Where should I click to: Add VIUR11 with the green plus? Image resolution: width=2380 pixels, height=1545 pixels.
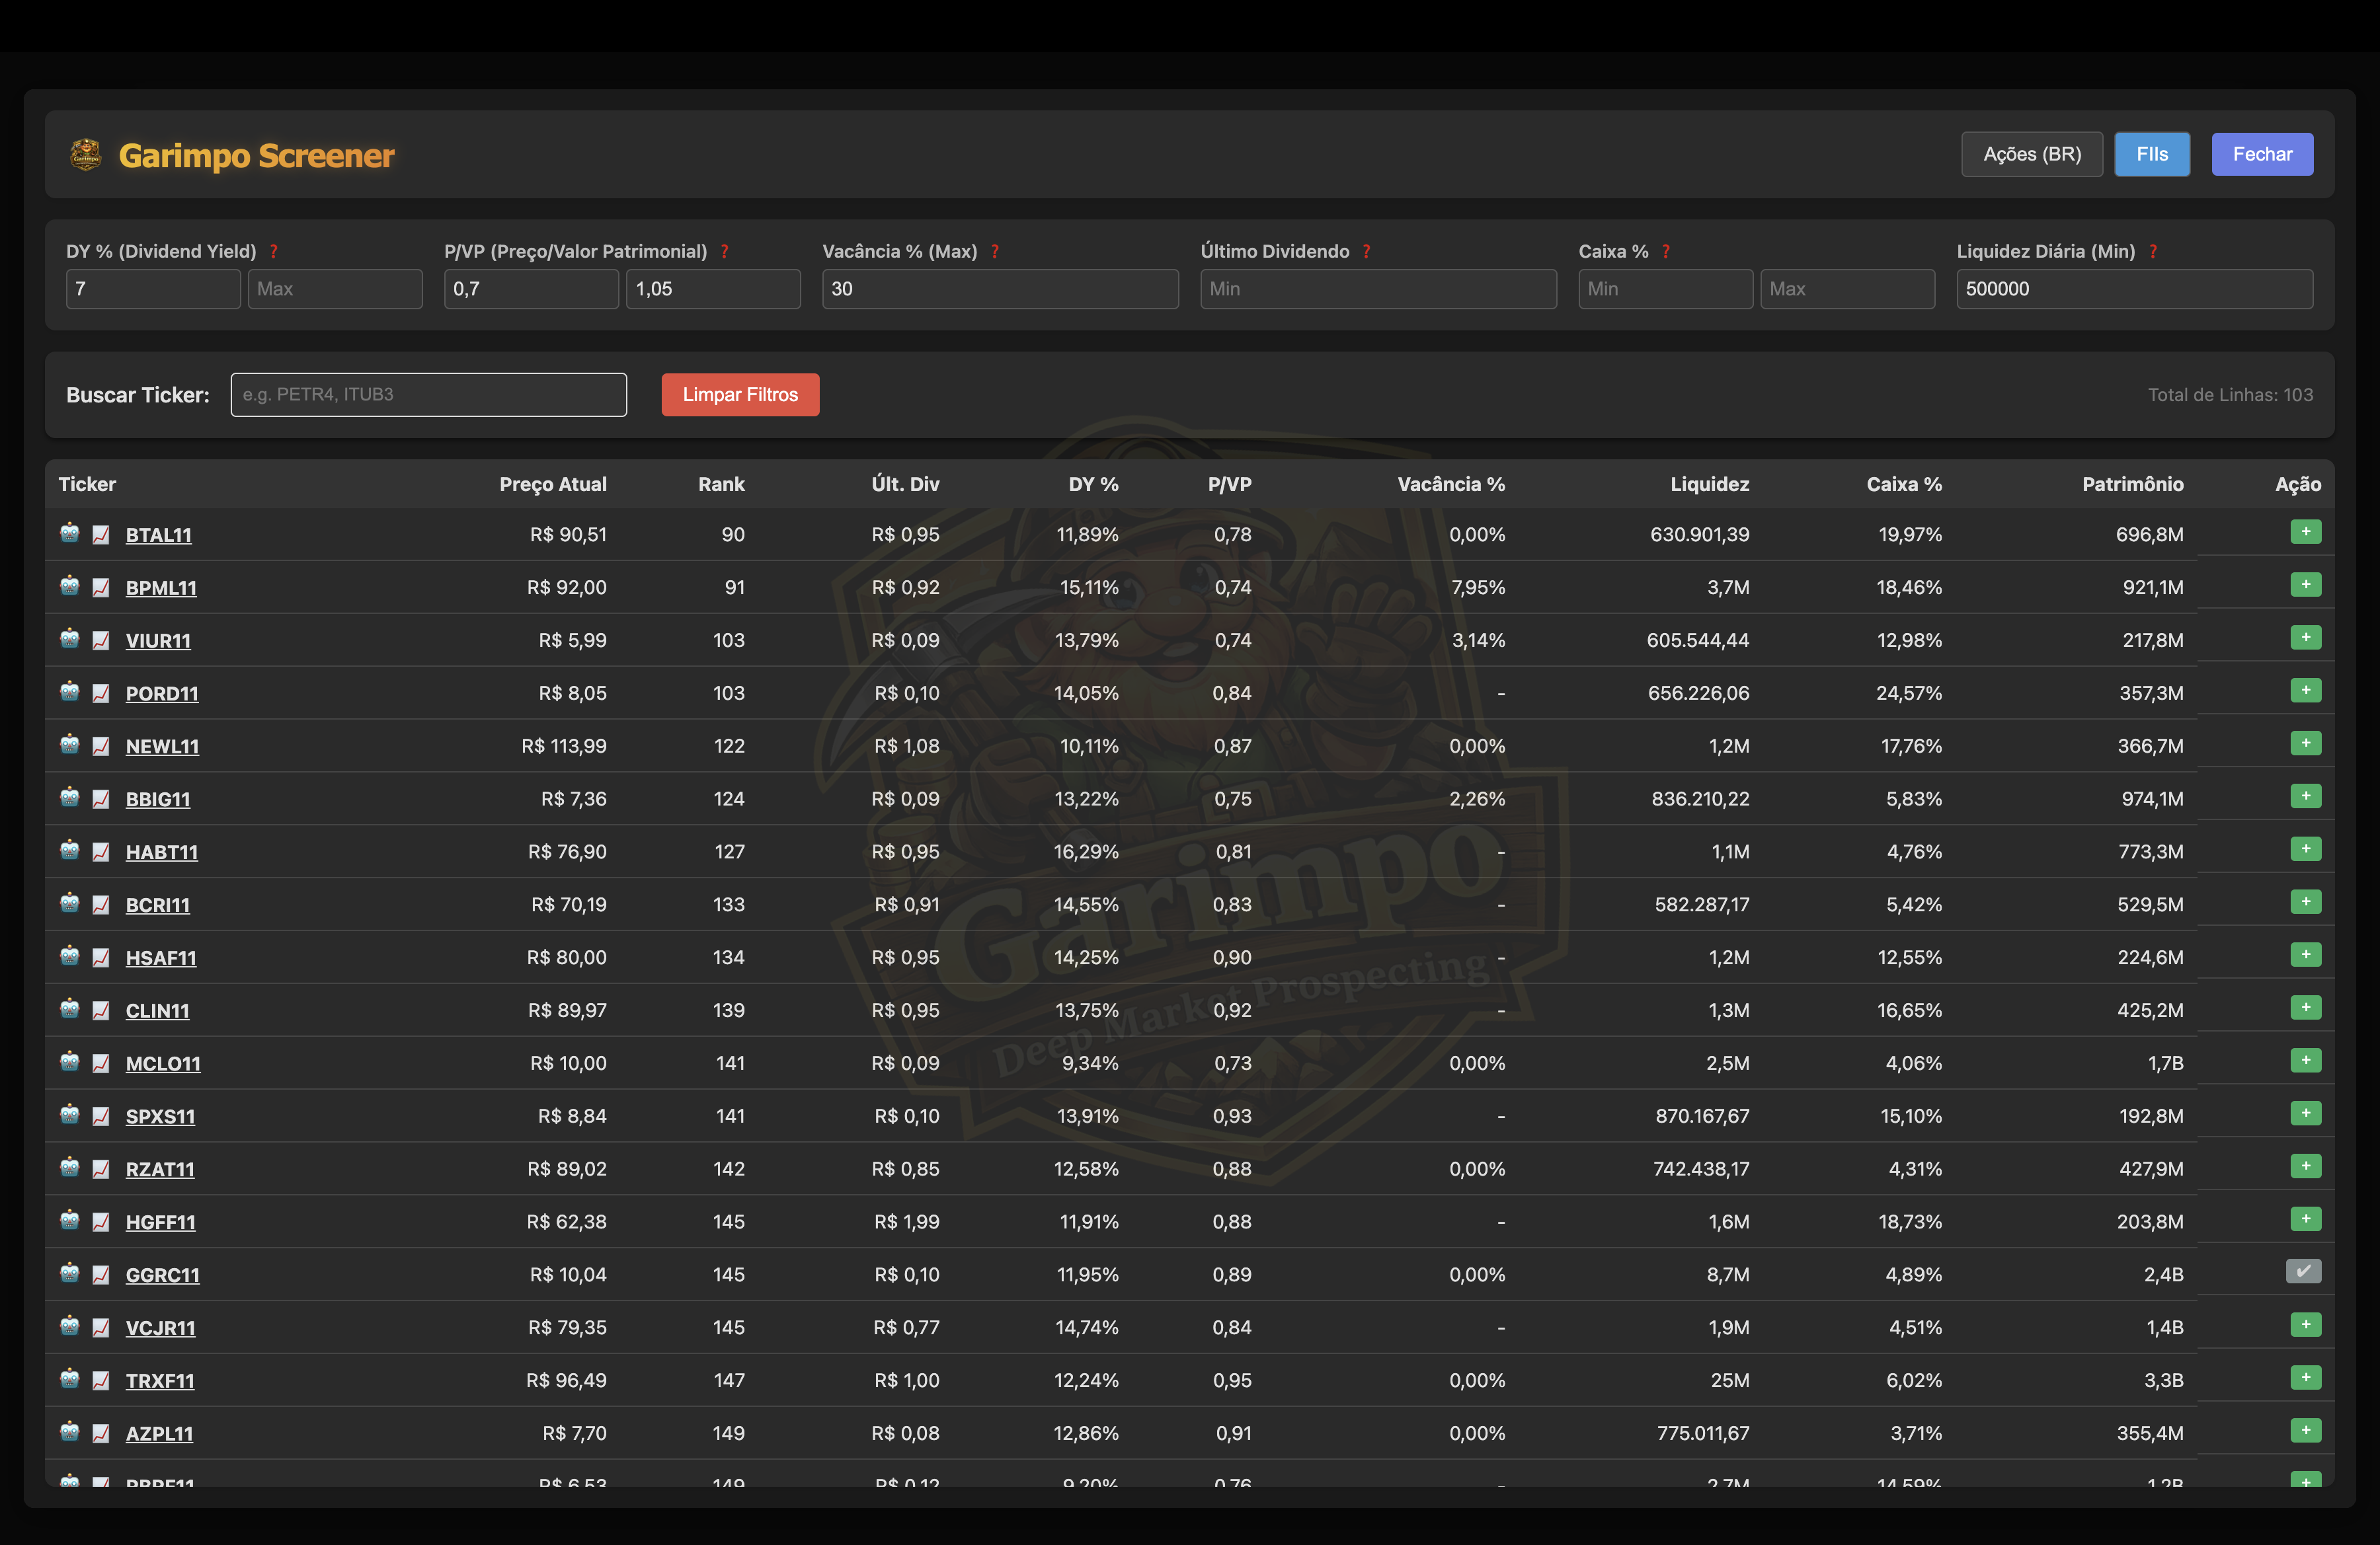tap(2305, 638)
